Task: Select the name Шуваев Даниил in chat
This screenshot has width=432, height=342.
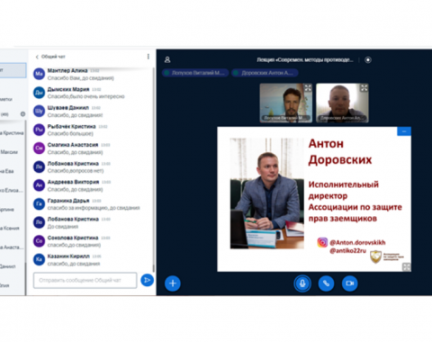Action: tap(68, 108)
